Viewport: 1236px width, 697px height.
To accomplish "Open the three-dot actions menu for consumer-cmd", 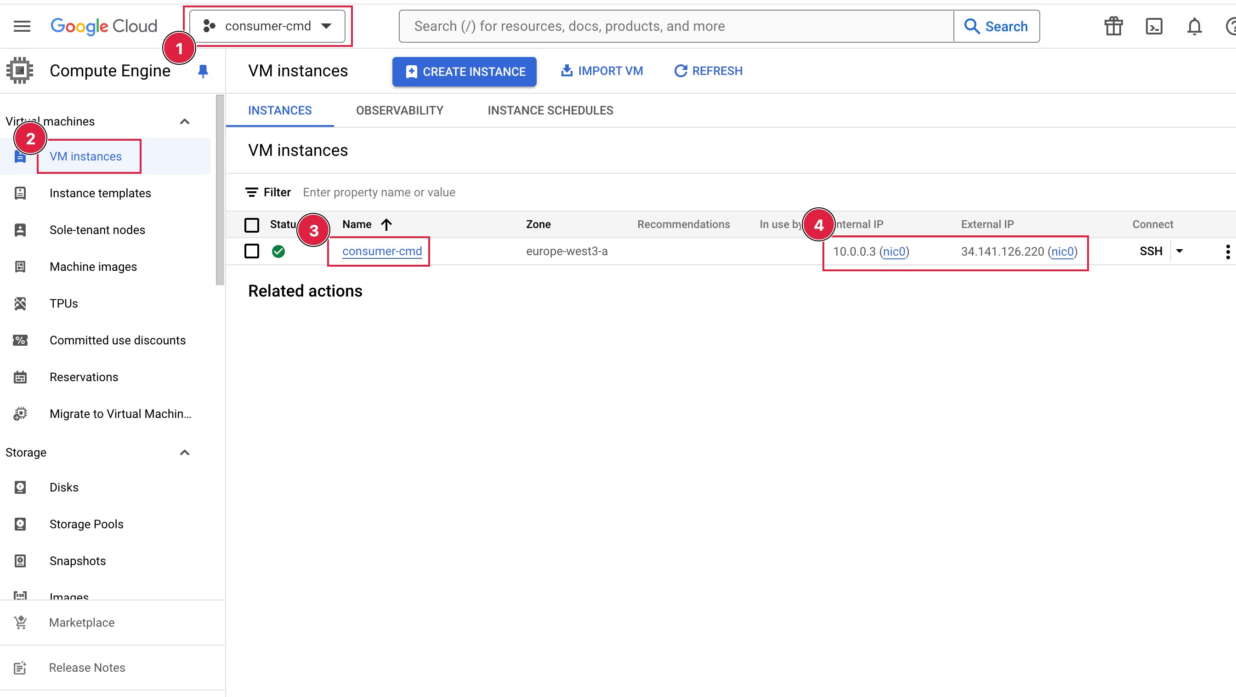I will [x=1227, y=251].
